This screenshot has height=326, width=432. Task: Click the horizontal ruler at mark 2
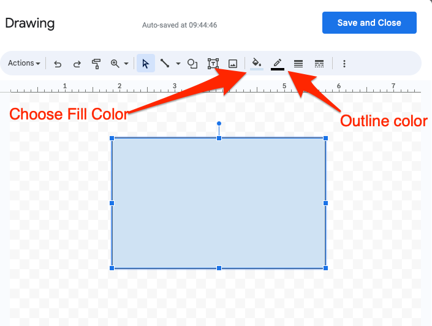click(119, 86)
